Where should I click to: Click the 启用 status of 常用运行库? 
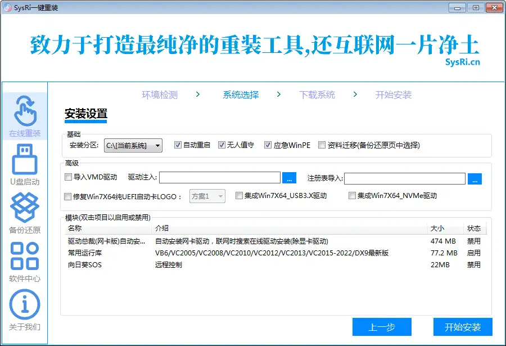coord(474,253)
